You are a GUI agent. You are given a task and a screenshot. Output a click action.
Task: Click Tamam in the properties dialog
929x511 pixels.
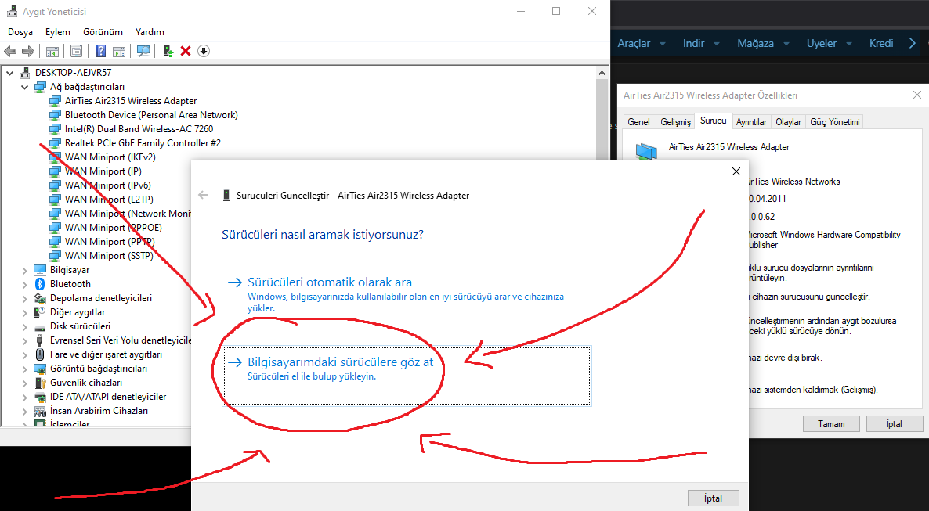point(831,424)
